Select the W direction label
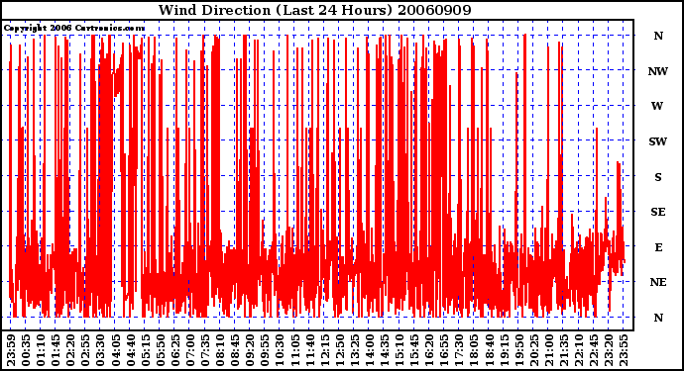This screenshot has width=684, height=371. point(657,106)
